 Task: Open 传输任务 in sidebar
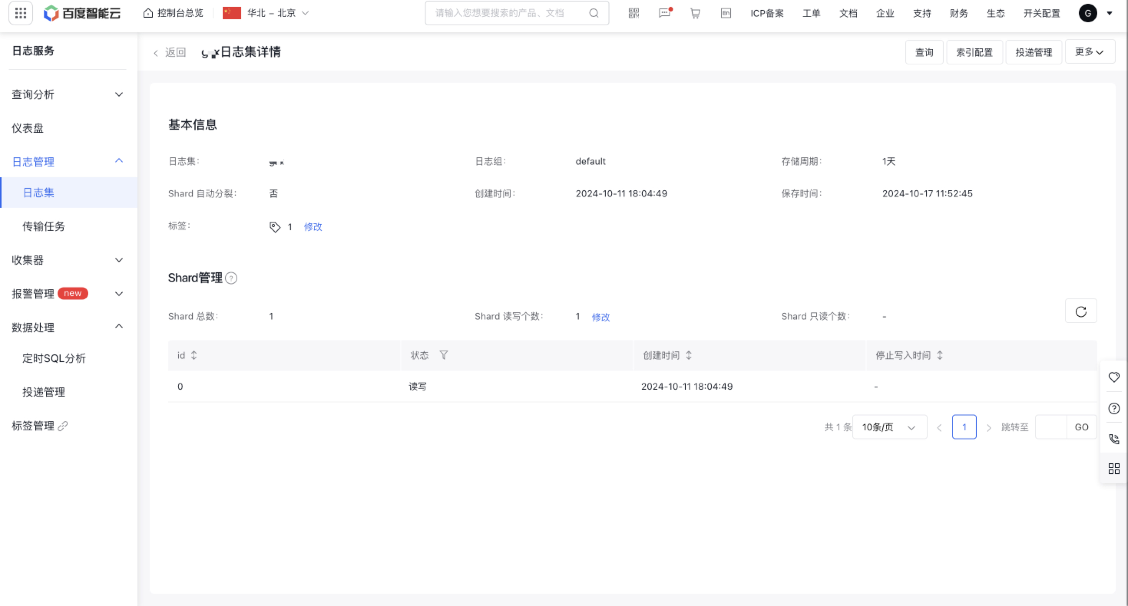pyautogui.click(x=43, y=226)
